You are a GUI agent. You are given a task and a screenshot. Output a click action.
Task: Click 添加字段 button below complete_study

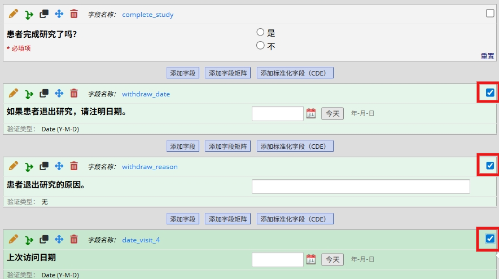point(183,73)
